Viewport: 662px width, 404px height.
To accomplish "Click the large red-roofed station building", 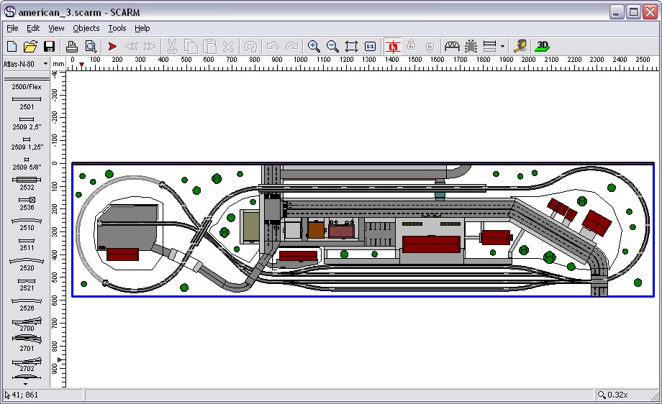I will [x=431, y=244].
